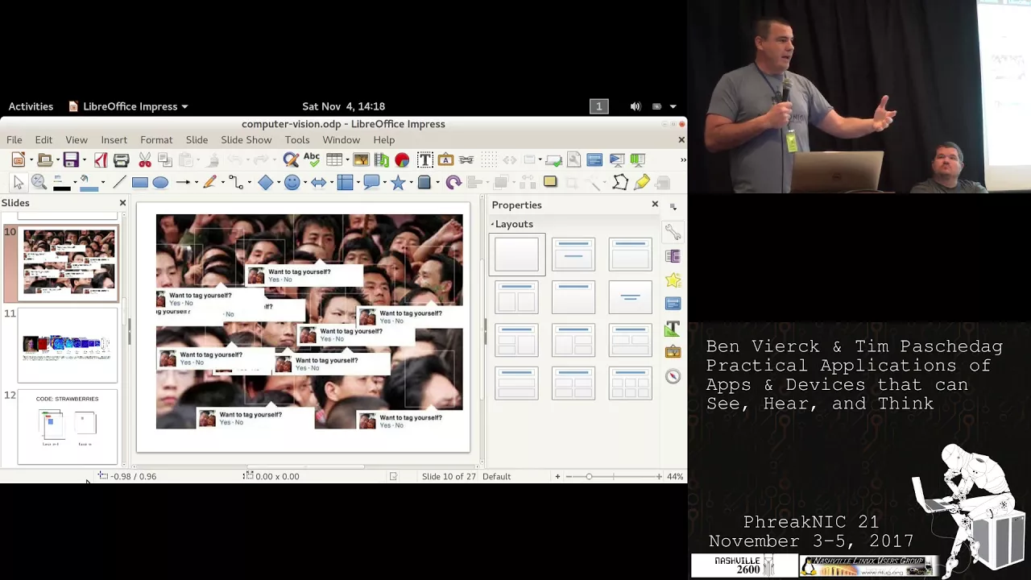Choose the Line drawing tool
The height and width of the screenshot is (580, 1031).
119,183
